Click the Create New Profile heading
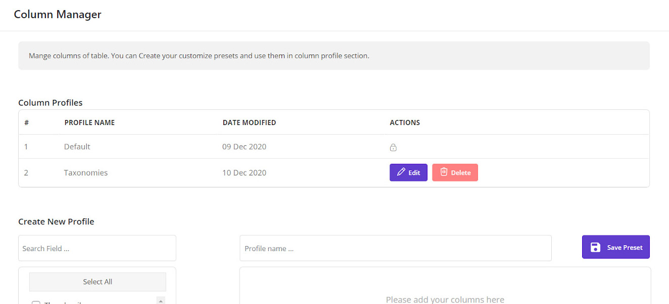 pyautogui.click(x=56, y=221)
